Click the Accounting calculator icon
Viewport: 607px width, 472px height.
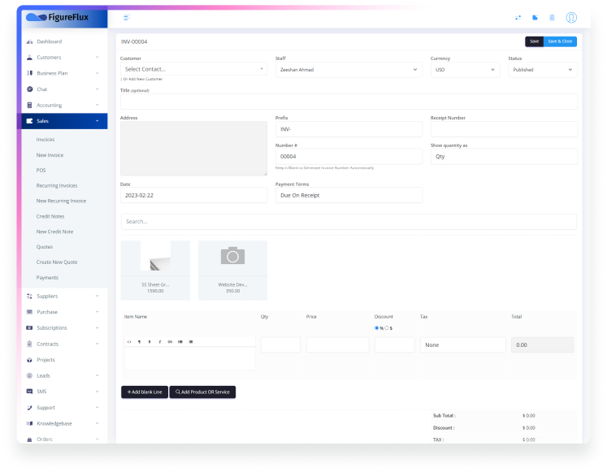29,106
